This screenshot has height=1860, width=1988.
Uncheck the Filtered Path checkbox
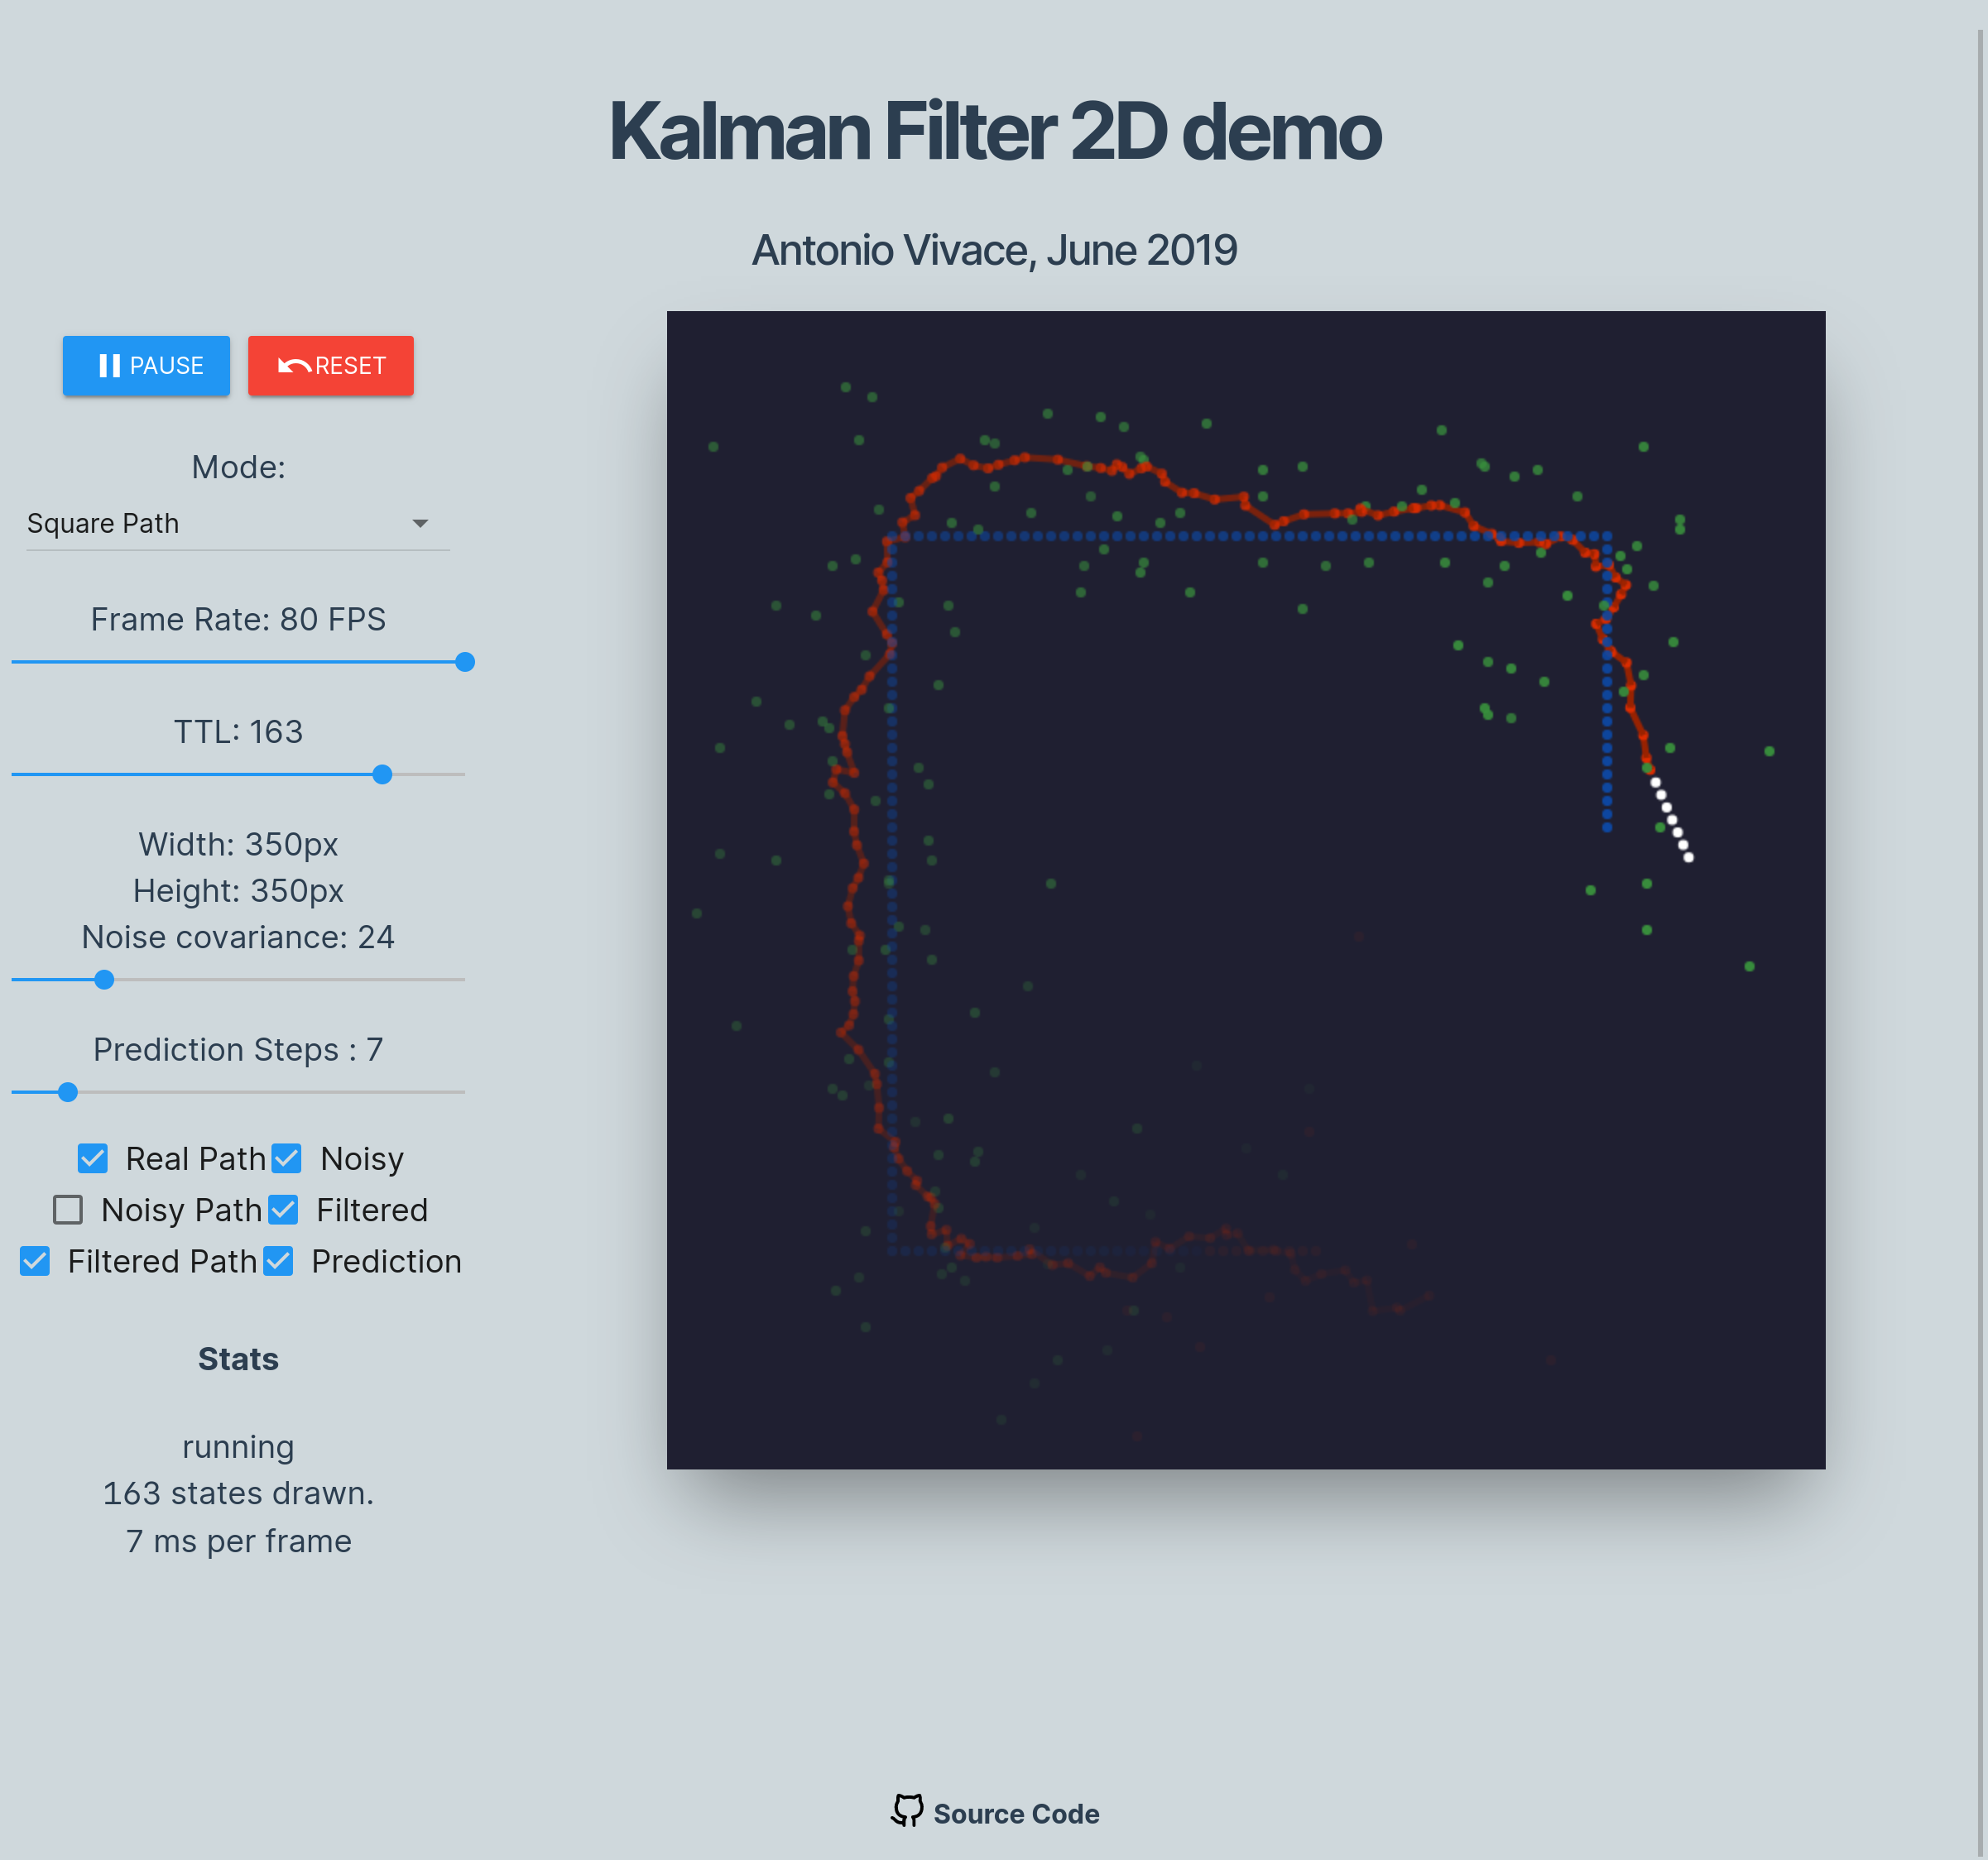[x=35, y=1261]
